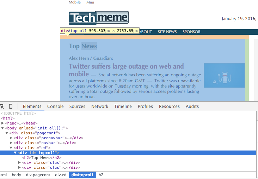
Task: Open the Resources tab
Action: [169, 107]
